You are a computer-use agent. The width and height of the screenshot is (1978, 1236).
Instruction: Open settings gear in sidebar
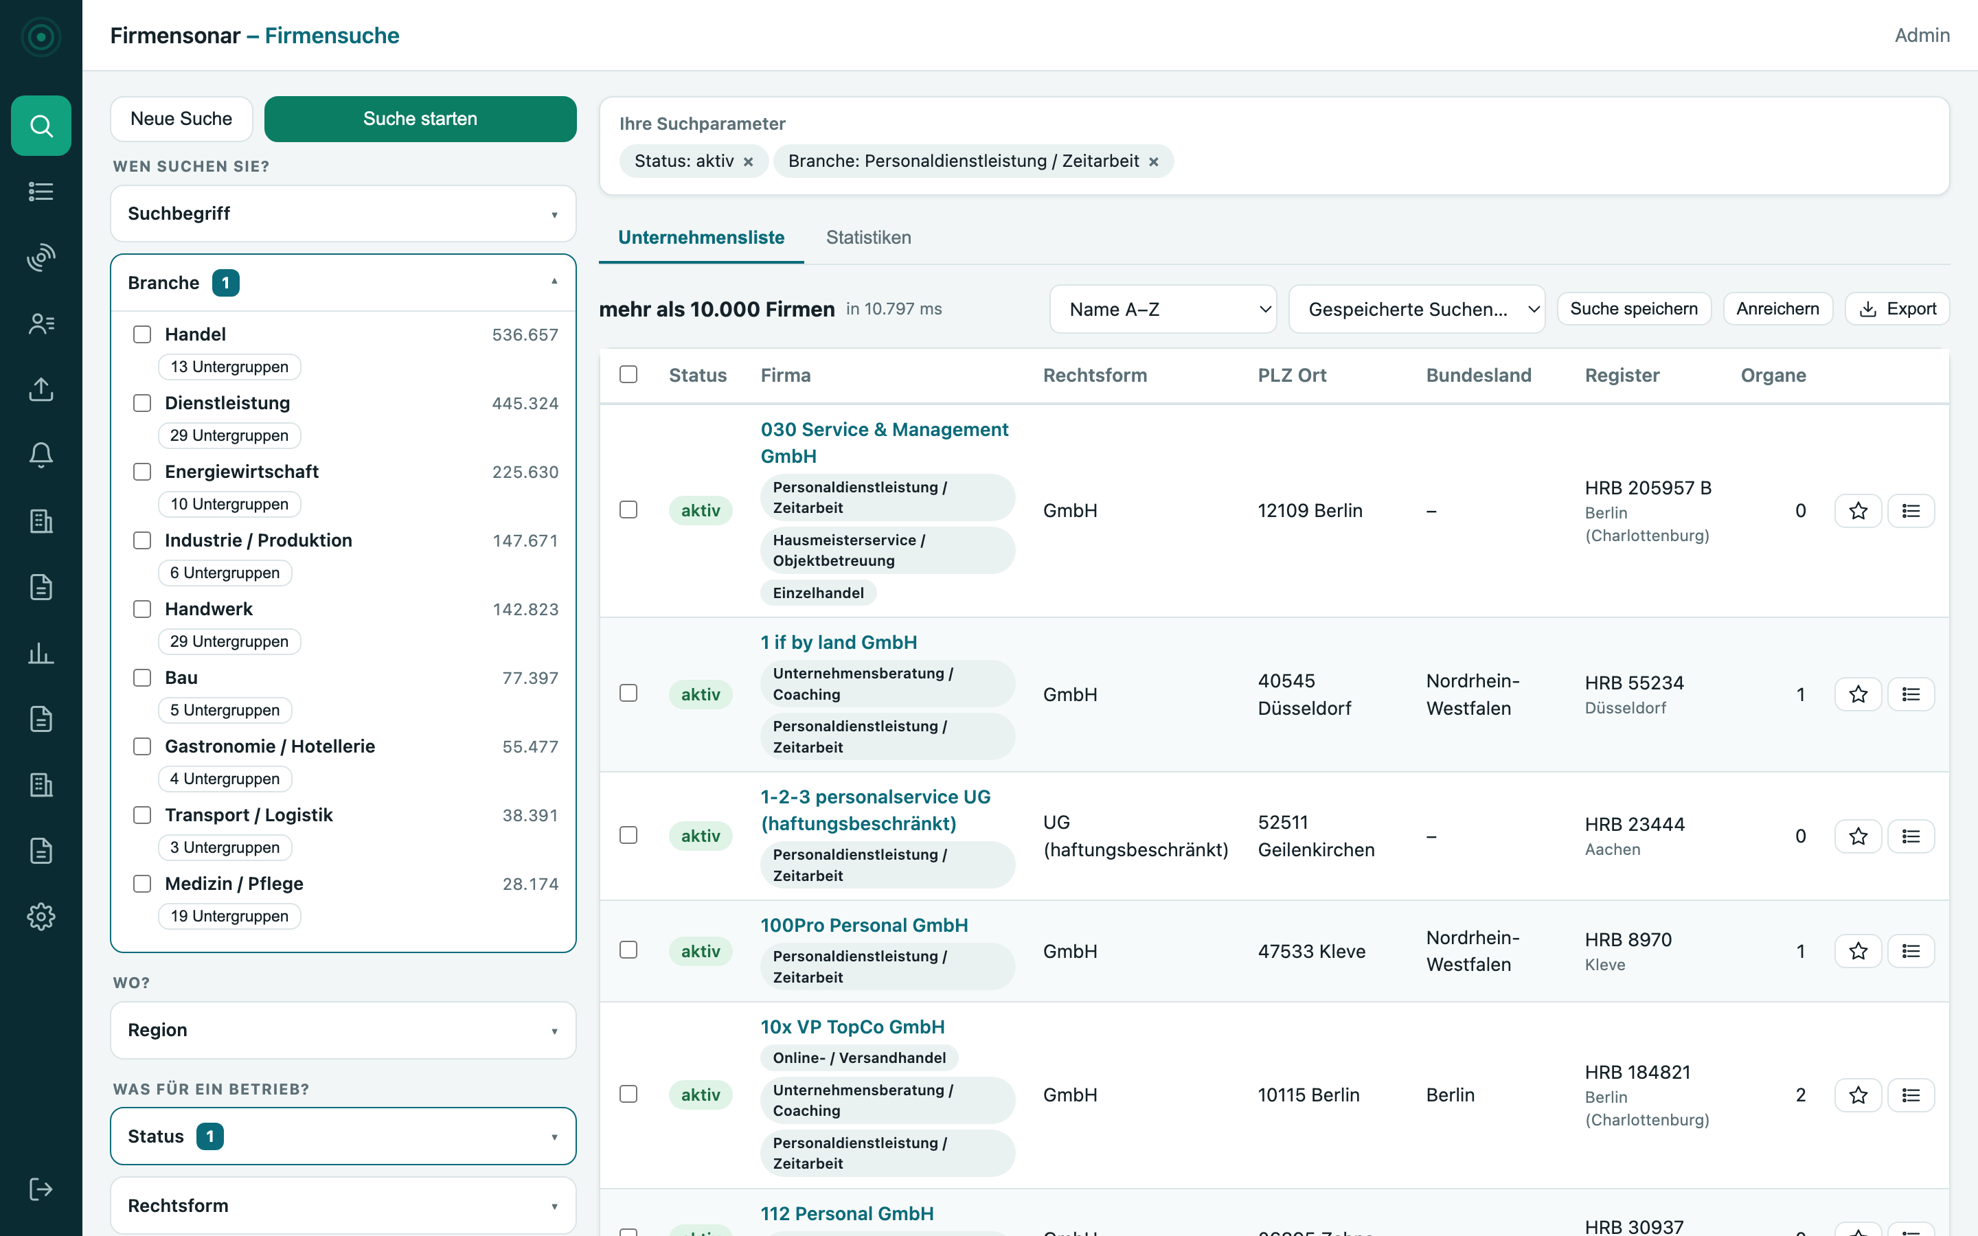[41, 917]
